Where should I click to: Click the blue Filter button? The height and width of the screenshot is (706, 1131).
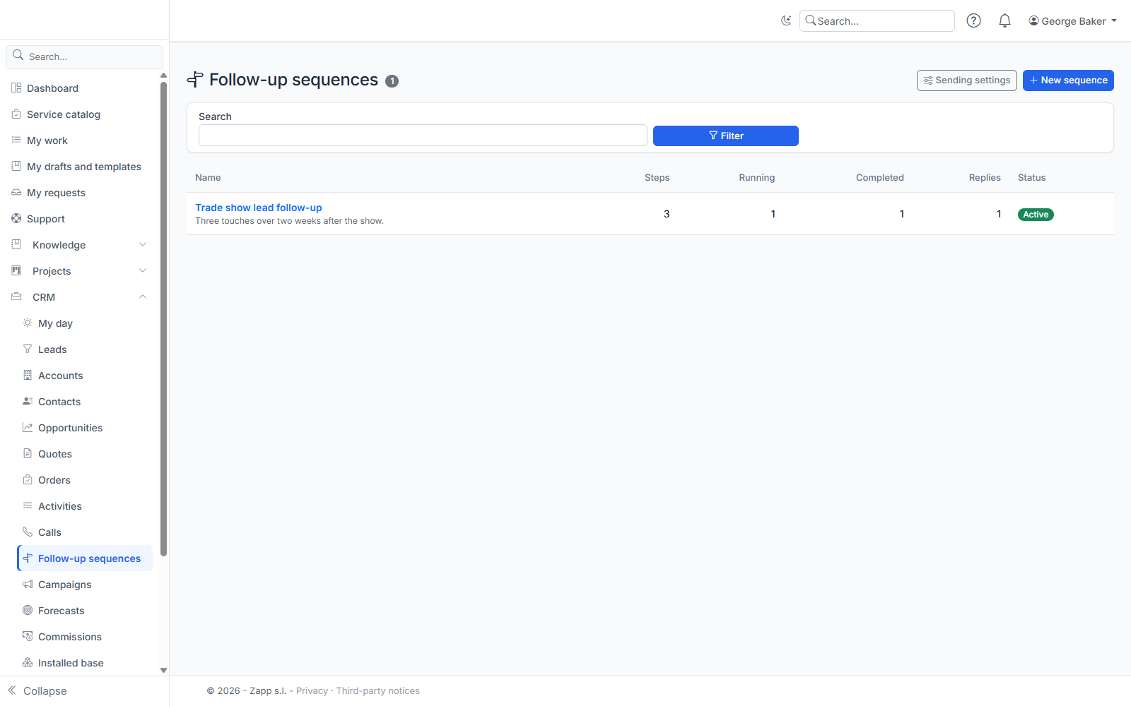coord(726,136)
